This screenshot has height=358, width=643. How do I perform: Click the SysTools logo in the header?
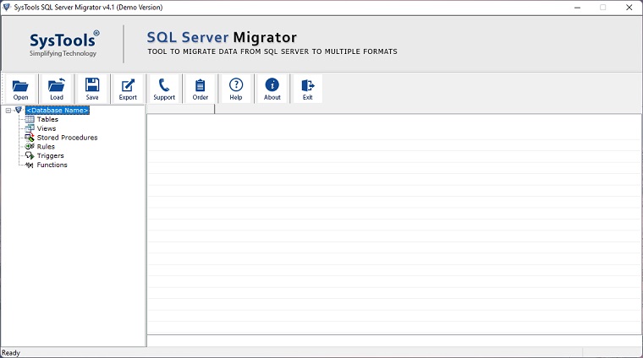click(x=64, y=43)
